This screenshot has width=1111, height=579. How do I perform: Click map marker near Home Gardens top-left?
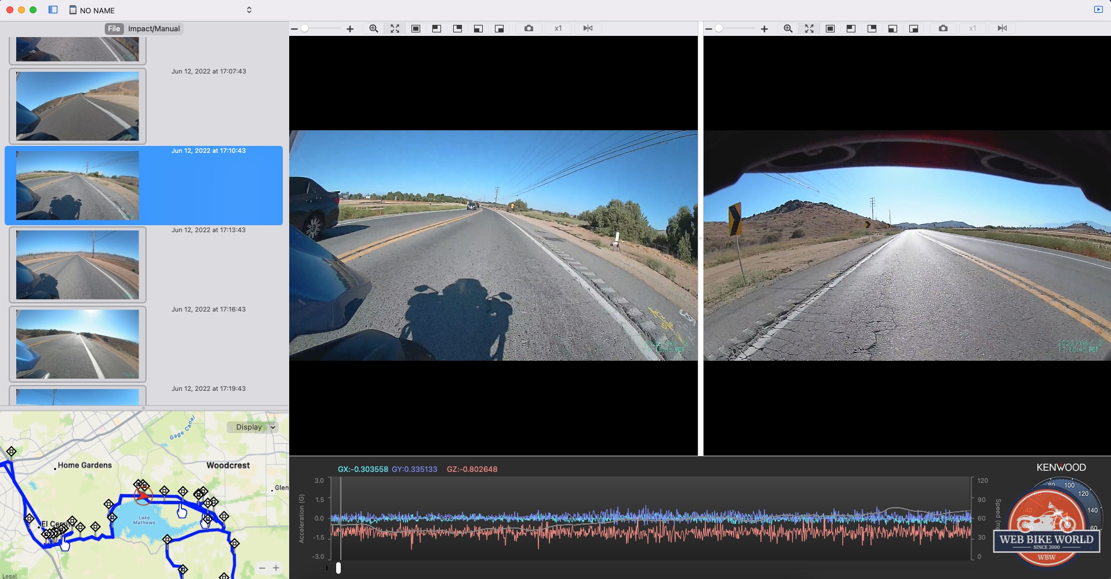(x=12, y=451)
